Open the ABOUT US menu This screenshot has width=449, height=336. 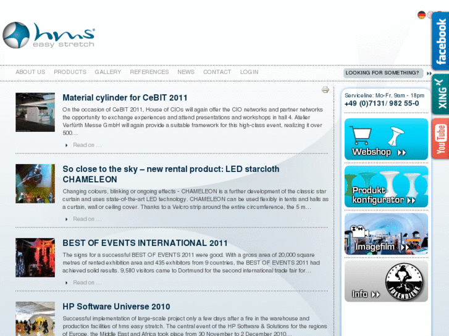tap(30, 72)
